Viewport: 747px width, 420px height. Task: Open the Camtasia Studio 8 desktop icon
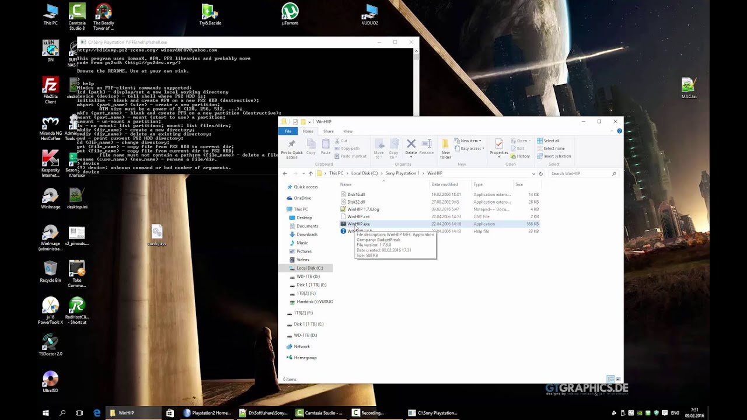[x=77, y=16]
